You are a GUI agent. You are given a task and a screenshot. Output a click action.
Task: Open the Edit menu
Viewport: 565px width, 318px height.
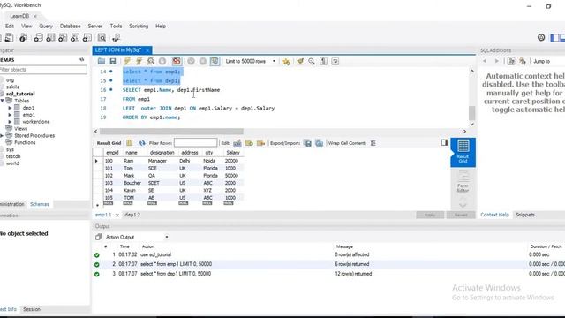[10, 26]
